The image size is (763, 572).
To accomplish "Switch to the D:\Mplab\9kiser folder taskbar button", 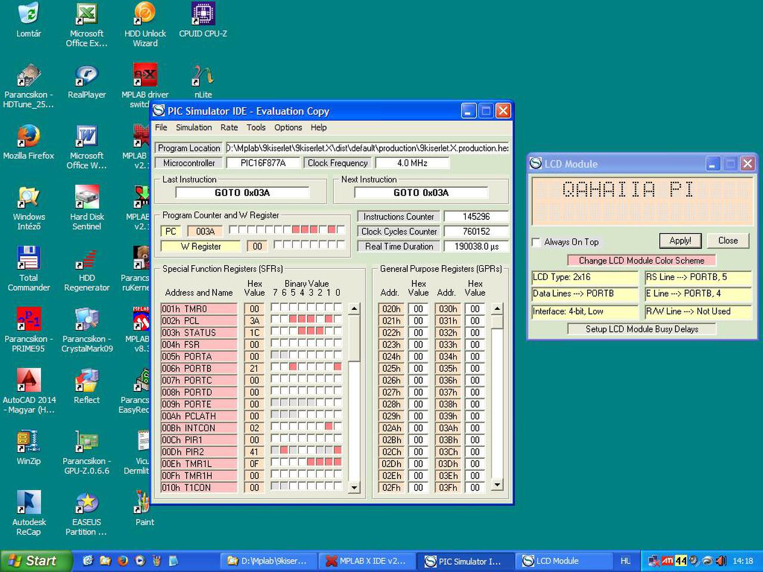I will coord(268,561).
